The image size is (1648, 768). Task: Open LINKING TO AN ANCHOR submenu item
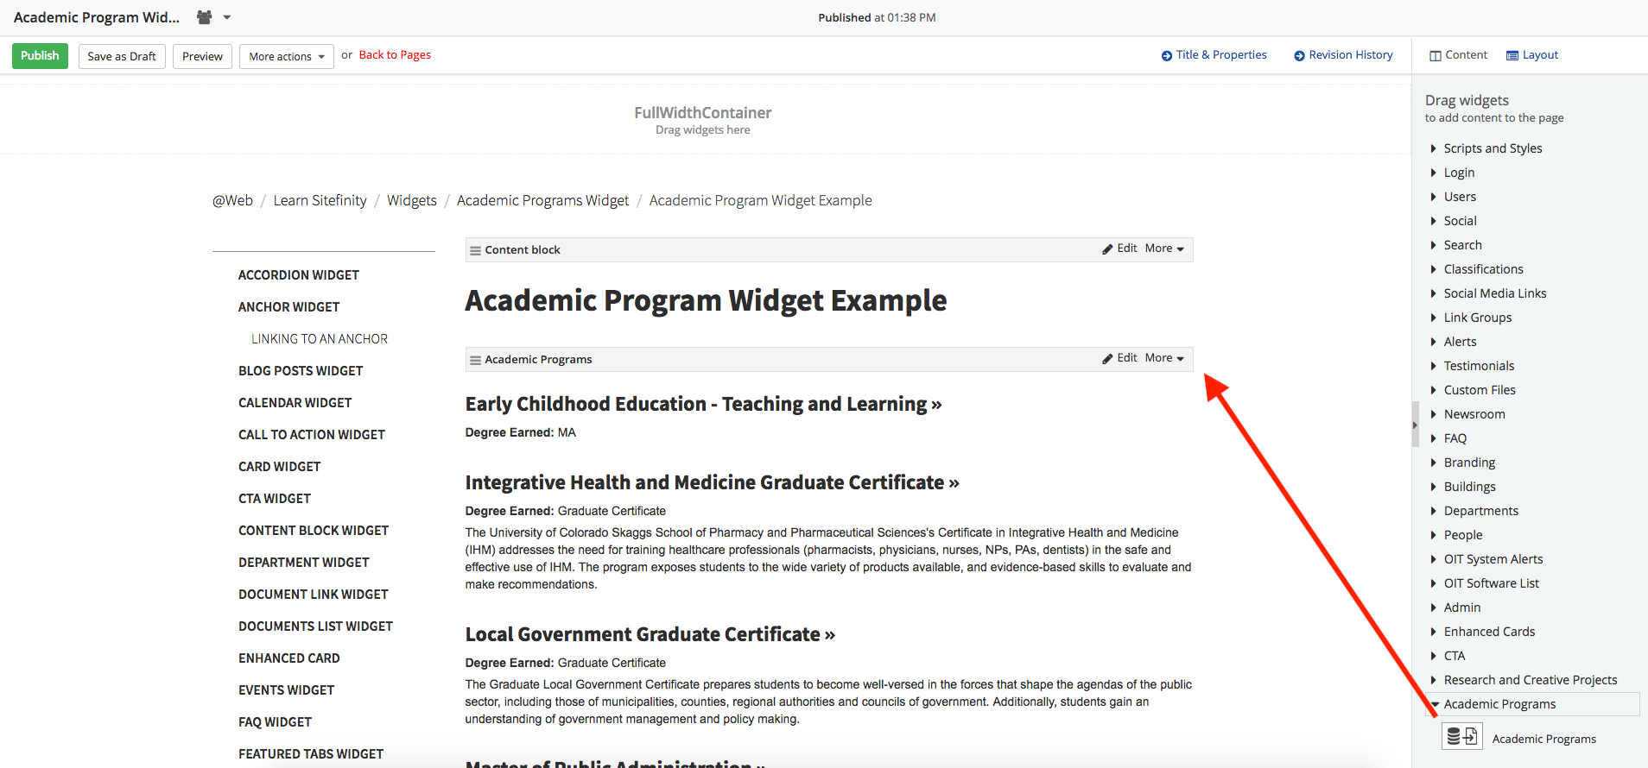click(320, 339)
